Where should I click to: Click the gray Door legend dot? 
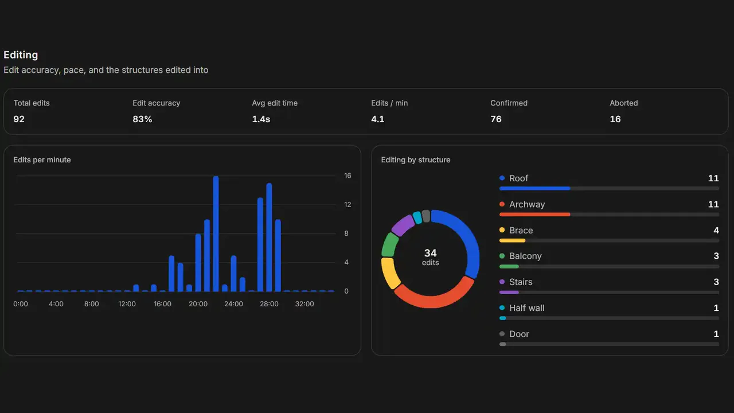pyautogui.click(x=502, y=334)
